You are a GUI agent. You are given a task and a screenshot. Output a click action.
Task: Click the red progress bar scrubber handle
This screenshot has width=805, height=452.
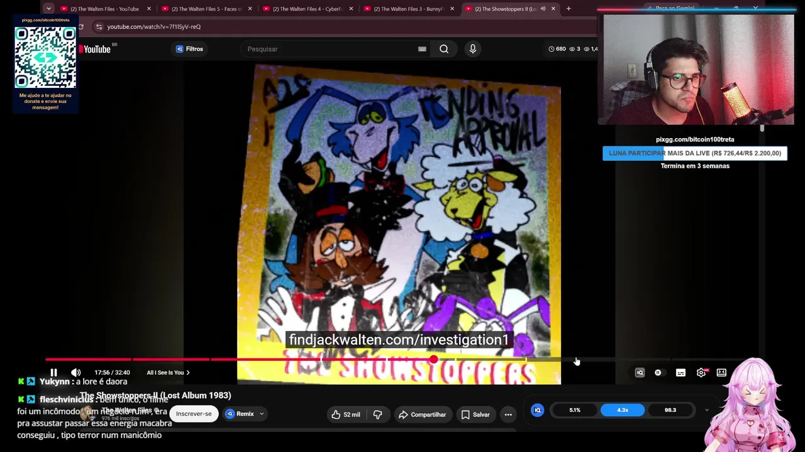pos(433,360)
